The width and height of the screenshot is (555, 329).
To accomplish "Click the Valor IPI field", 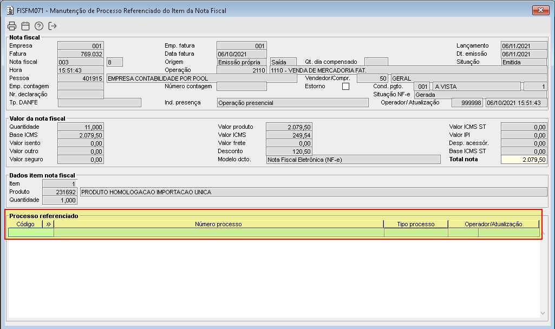I will [x=524, y=135].
